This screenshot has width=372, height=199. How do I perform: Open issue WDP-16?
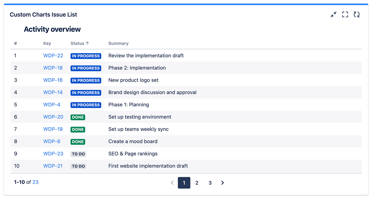(x=53, y=80)
